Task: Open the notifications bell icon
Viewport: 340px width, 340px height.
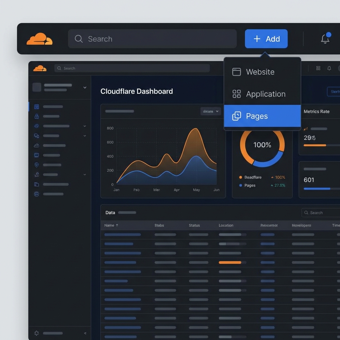Action: [x=325, y=39]
